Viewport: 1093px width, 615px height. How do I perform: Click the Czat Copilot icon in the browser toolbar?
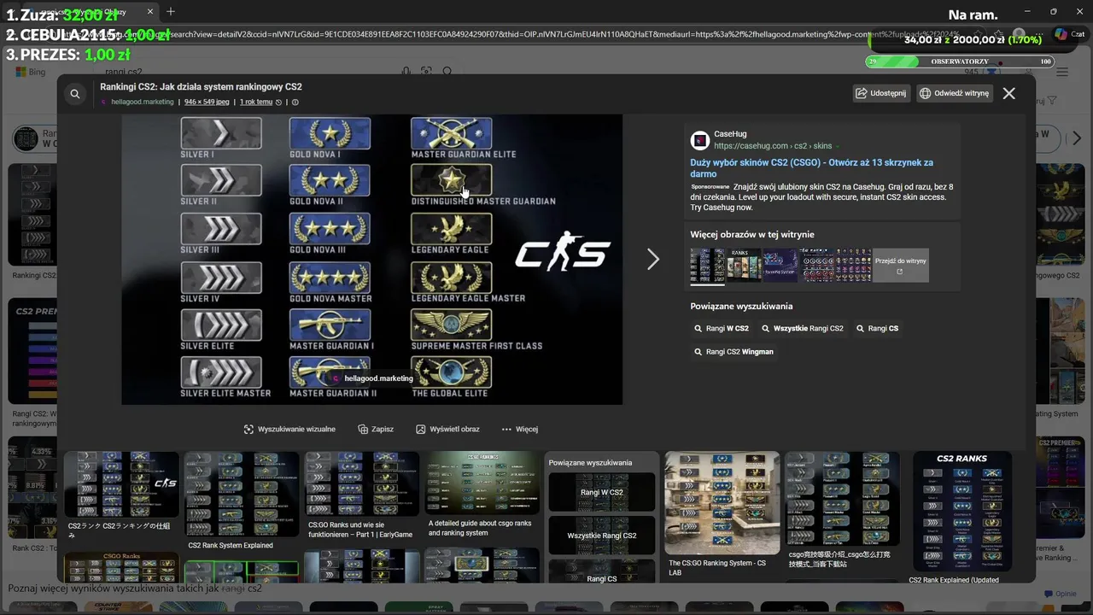coord(1067,35)
